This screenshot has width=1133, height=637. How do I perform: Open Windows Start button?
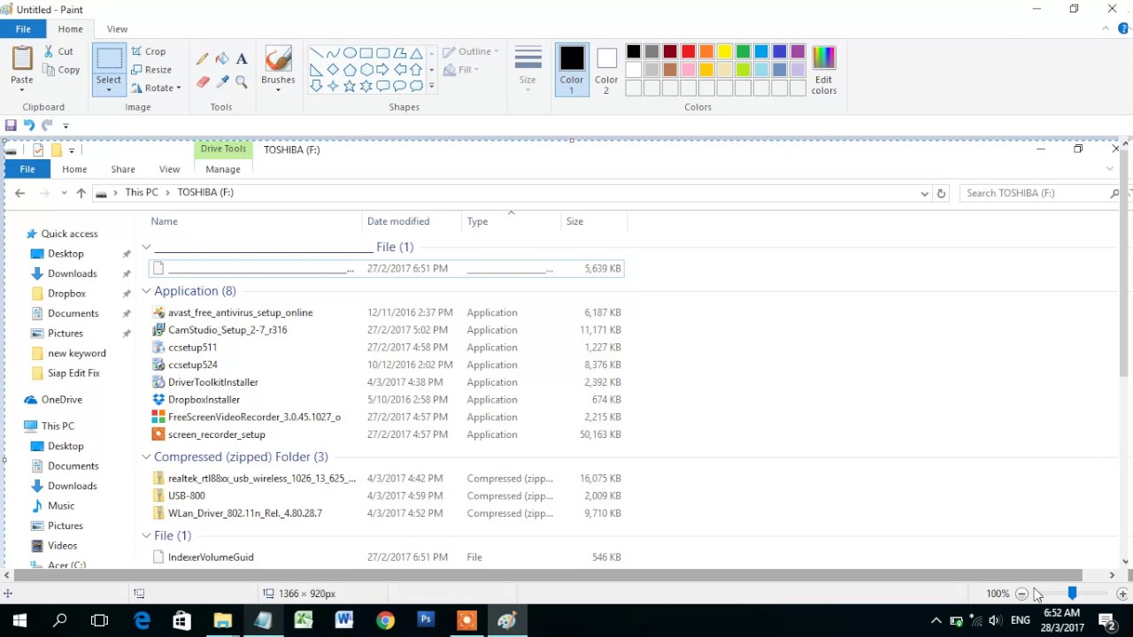click(x=19, y=620)
